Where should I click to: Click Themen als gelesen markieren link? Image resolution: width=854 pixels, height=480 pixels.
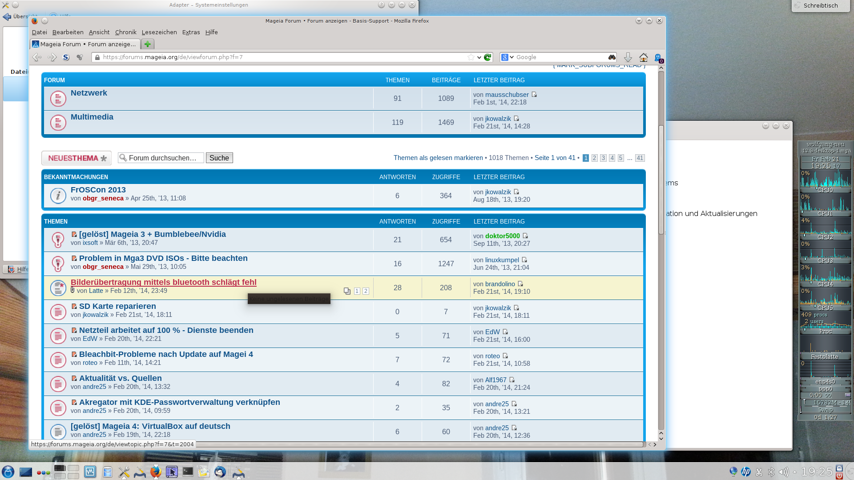[x=438, y=158]
